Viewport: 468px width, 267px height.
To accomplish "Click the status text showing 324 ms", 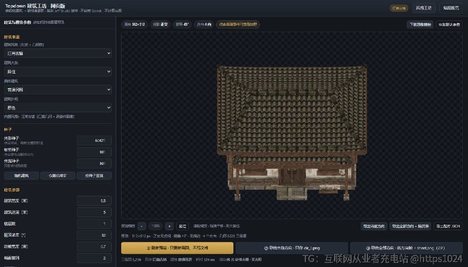I will [x=205, y=259].
